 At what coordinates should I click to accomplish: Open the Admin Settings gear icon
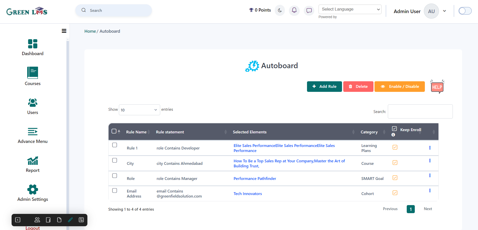(x=33, y=189)
